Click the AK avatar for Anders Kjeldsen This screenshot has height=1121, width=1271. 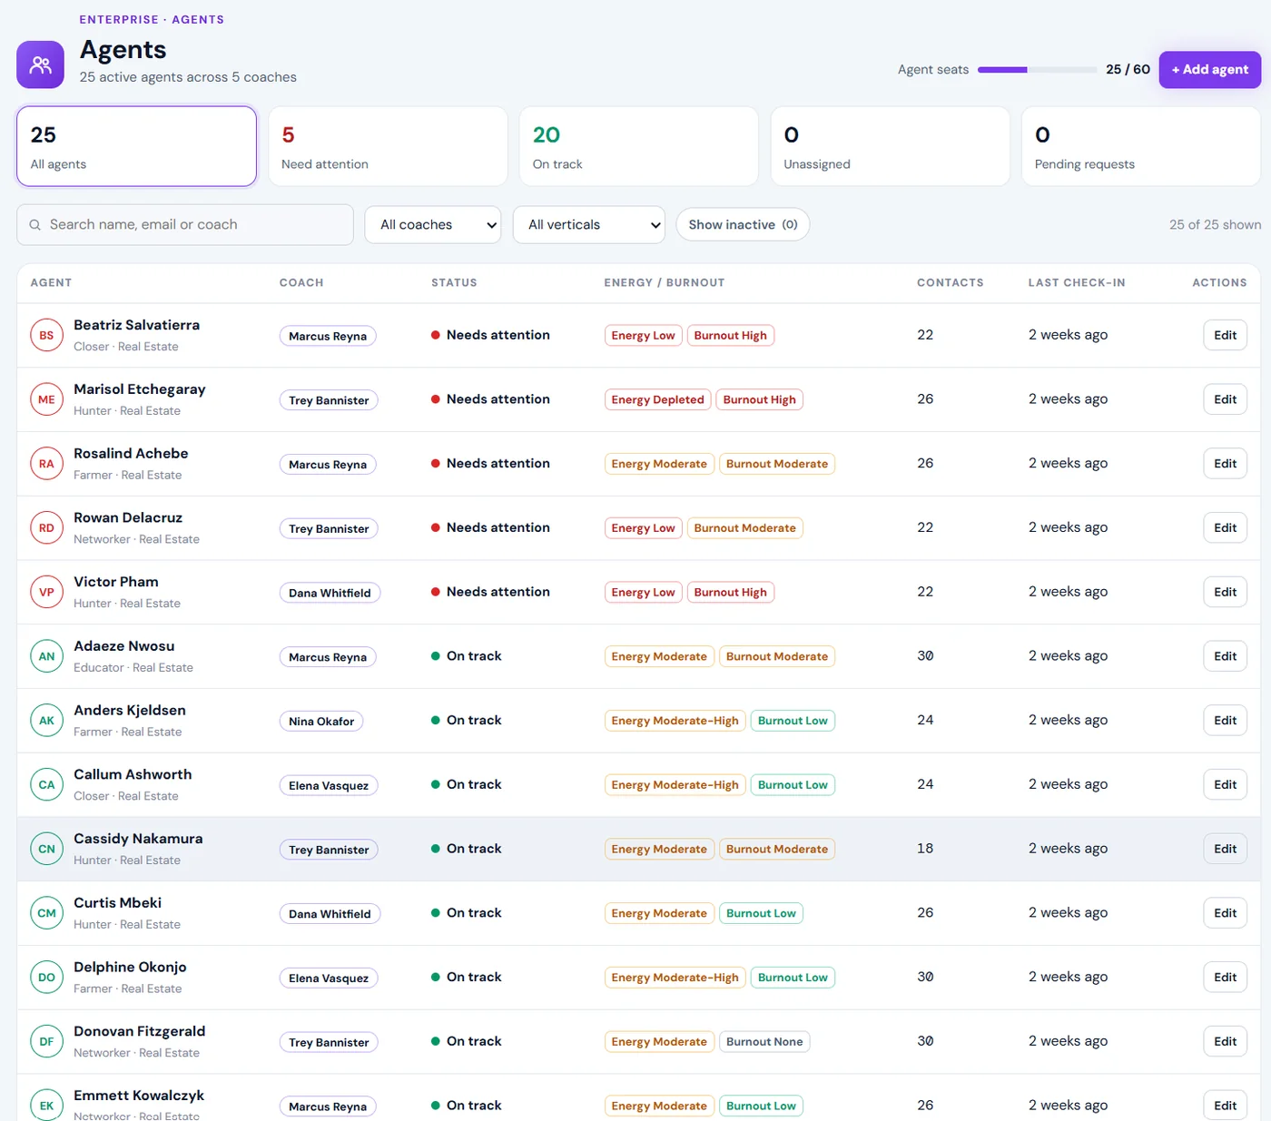point(46,721)
